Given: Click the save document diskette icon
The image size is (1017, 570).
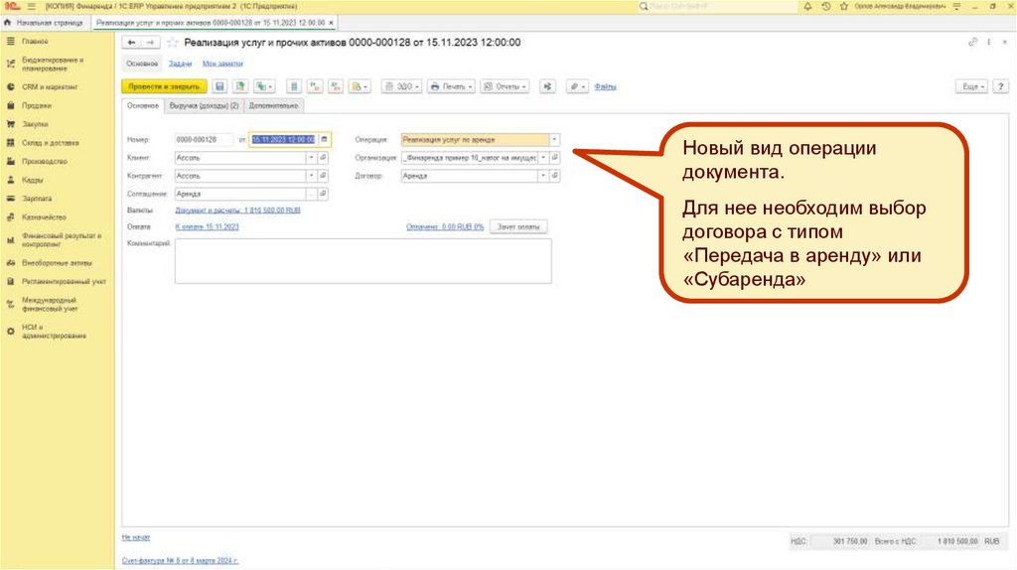Looking at the screenshot, I should pos(219,87).
